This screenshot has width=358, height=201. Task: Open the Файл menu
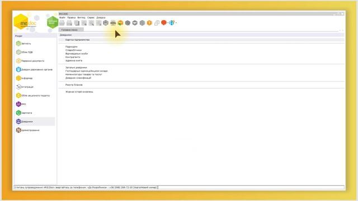point(62,17)
